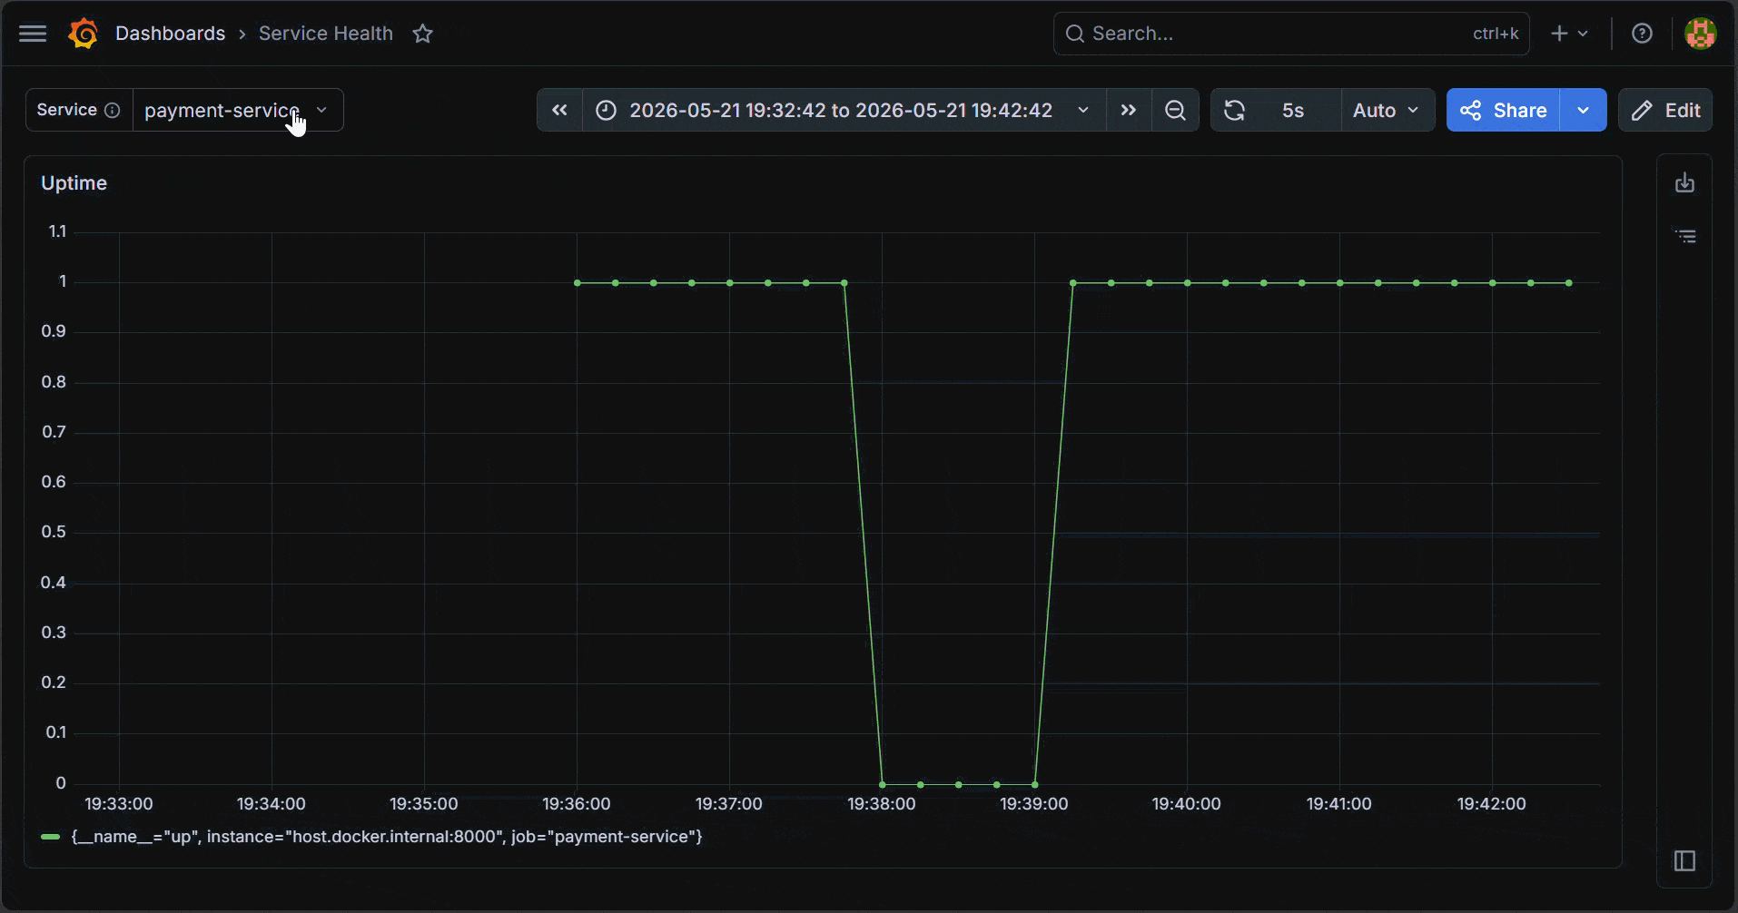Open the outline list icon in right sidebar
This screenshot has width=1738, height=913.
tap(1685, 236)
